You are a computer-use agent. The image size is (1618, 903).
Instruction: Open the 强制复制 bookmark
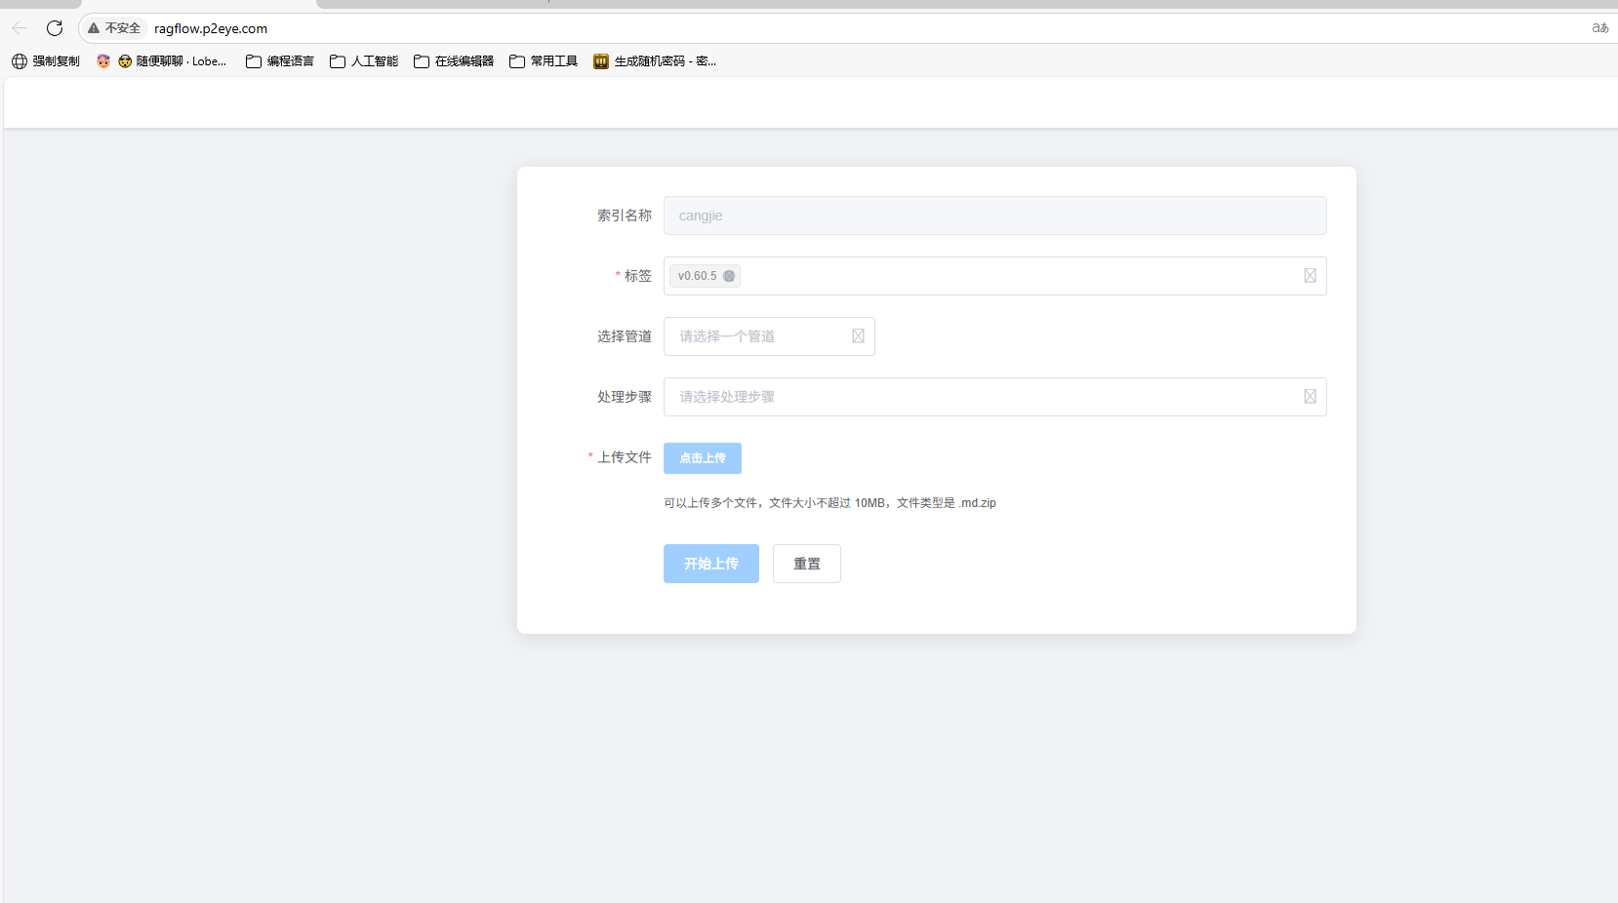click(45, 60)
